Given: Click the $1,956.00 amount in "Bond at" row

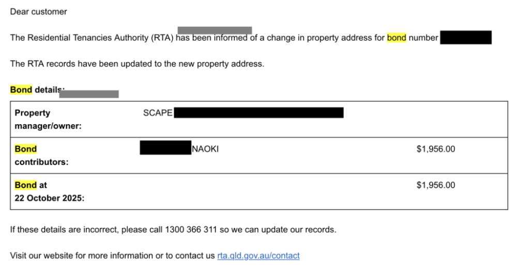Looking at the screenshot, I should 435,185.
